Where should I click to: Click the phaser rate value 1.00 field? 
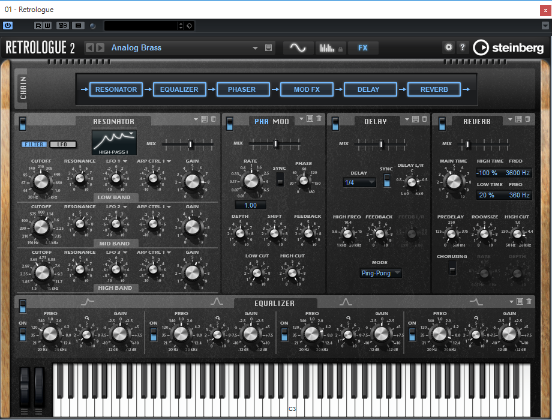pos(250,205)
